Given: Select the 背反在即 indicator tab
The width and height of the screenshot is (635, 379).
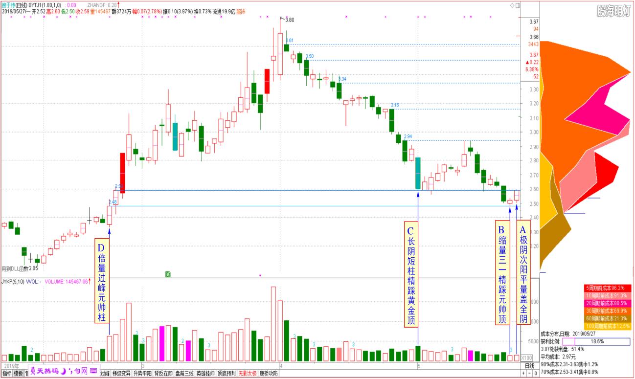Looking at the screenshot, I should (x=163, y=374).
